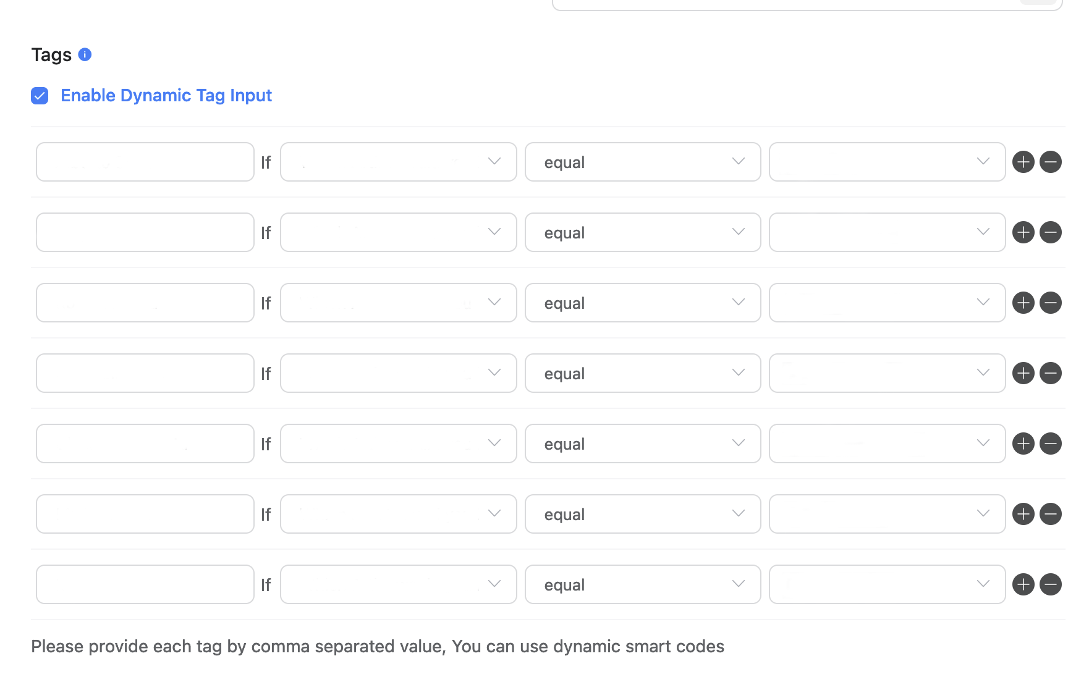This screenshot has width=1089, height=677.
Task: Open the value dropdown right of 'equal' in first row
Action: 888,162
